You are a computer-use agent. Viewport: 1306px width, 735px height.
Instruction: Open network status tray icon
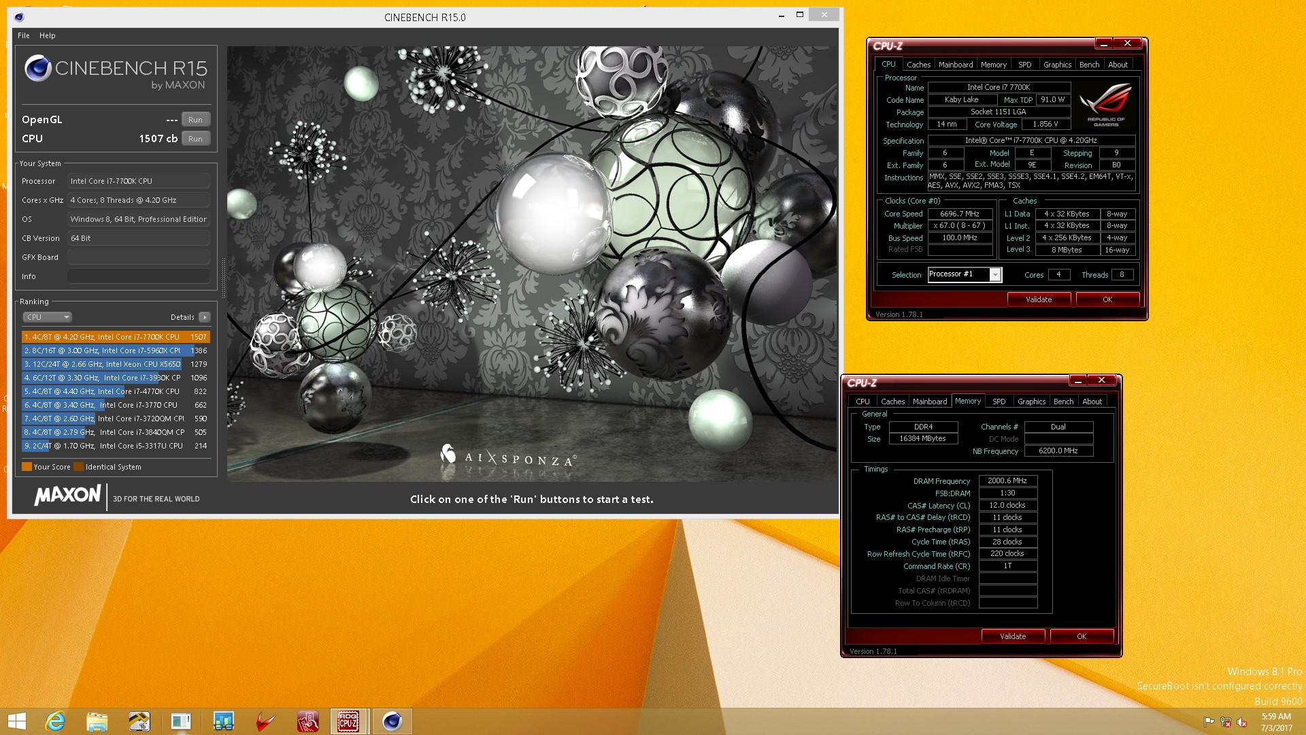[x=1226, y=722]
